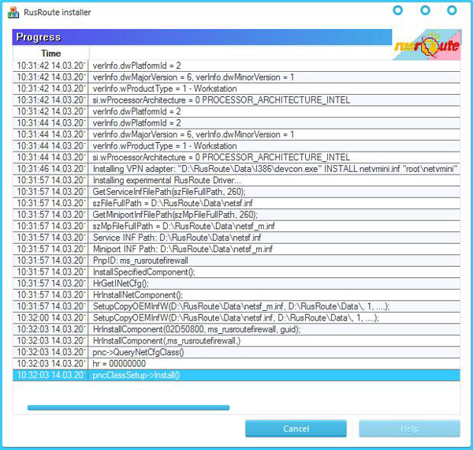Select the HrGetINetCfg(); log line
Screen dimensions: 473x450
tap(236, 283)
